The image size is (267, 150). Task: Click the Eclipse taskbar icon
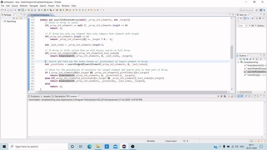(x=124, y=146)
